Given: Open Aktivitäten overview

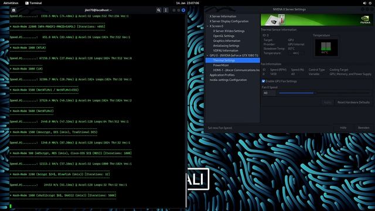Looking at the screenshot, I should pos(11,3).
